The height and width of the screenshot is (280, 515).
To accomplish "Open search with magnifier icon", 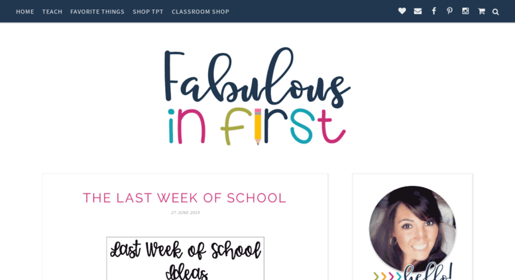I will [x=496, y=12].
